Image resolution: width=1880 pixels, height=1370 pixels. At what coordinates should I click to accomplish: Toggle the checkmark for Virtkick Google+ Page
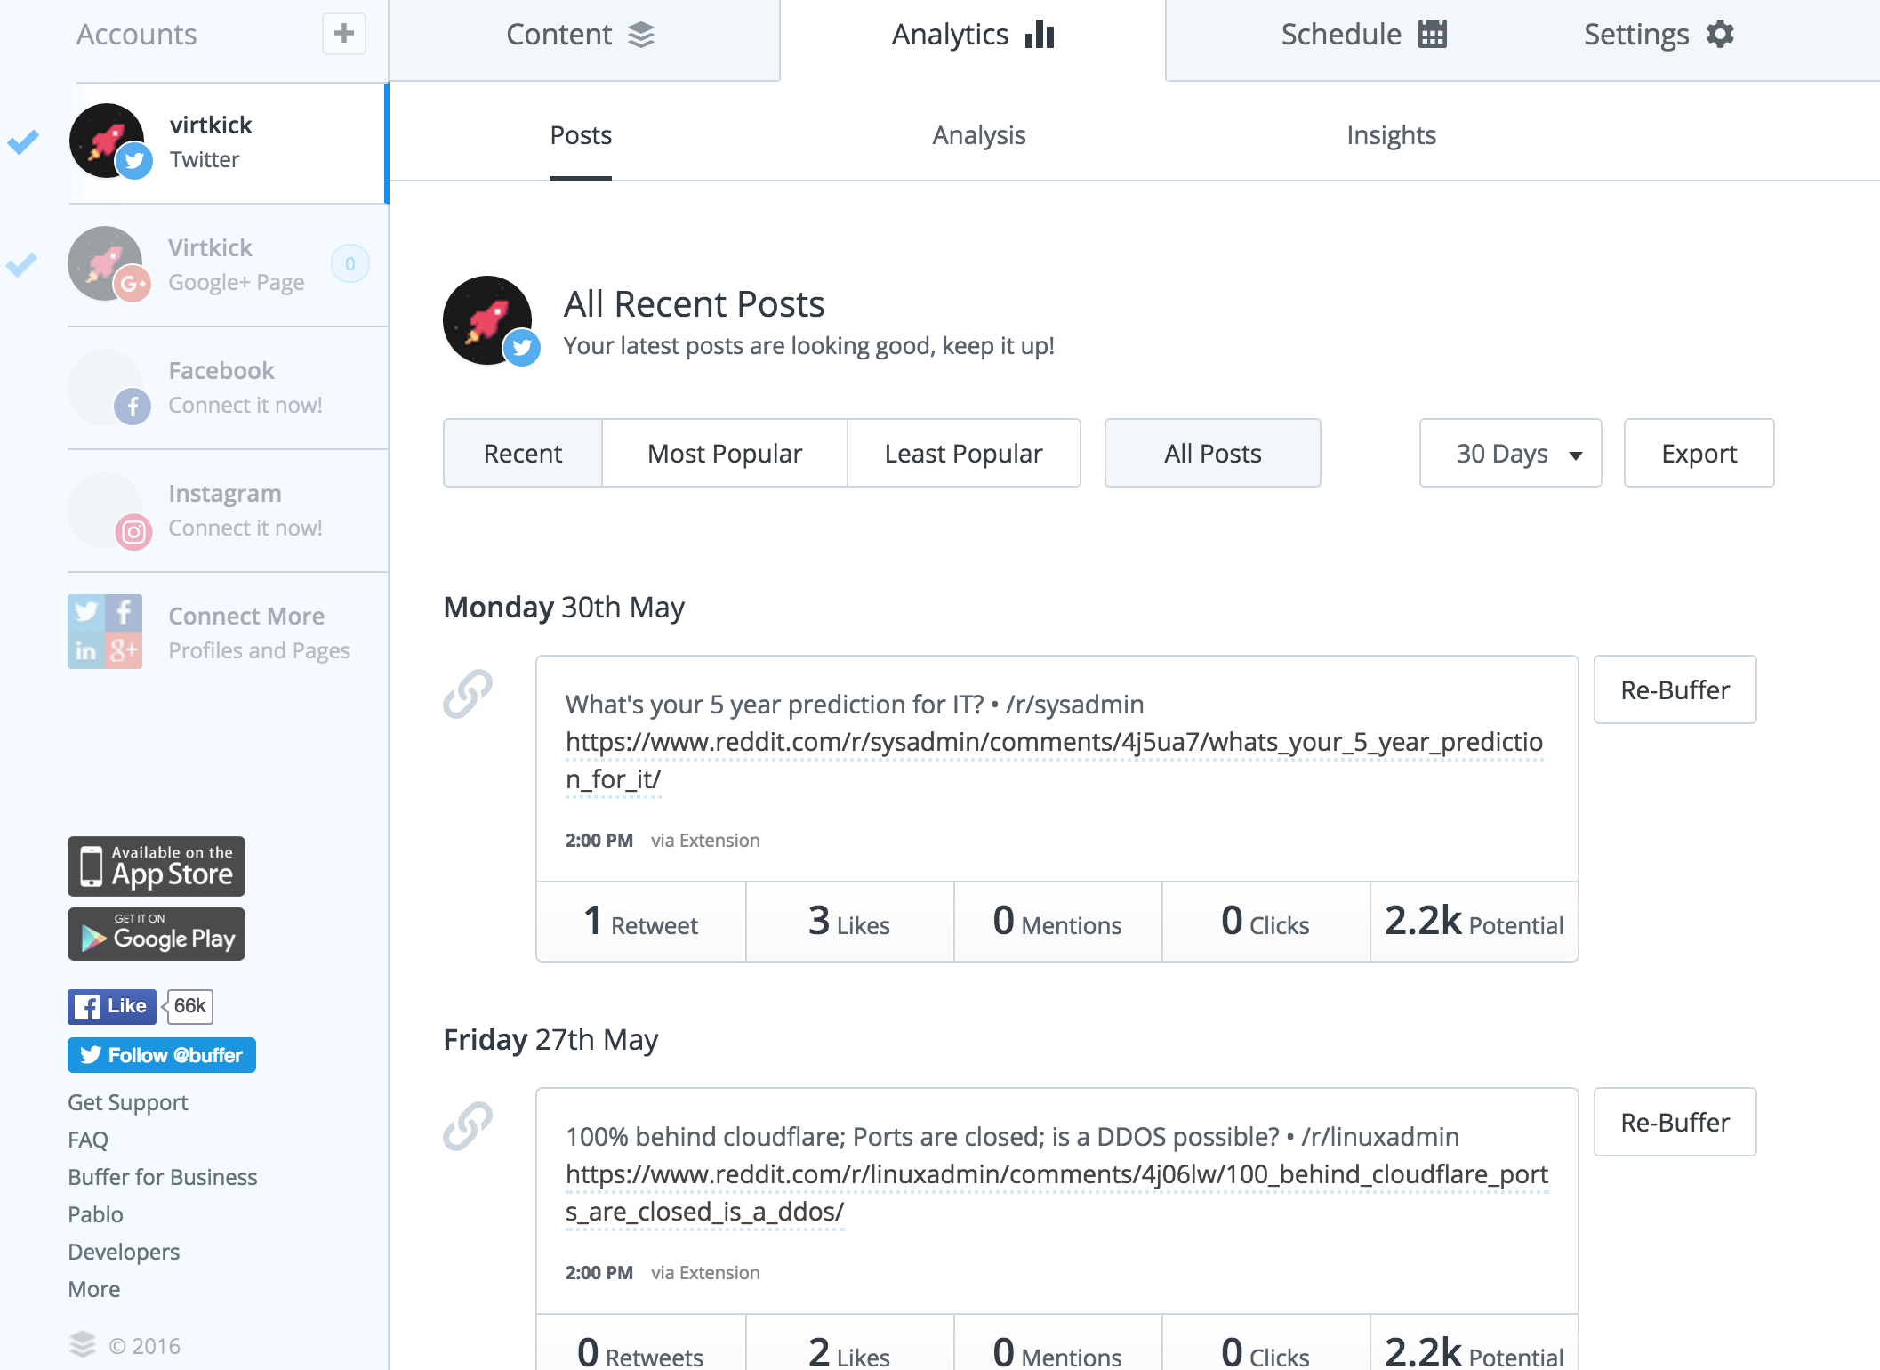point(21,264)
